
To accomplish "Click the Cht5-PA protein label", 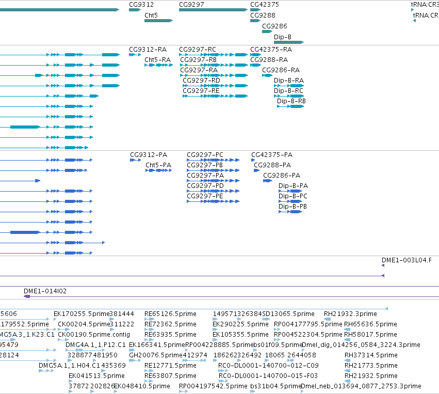I will [158, 165].
